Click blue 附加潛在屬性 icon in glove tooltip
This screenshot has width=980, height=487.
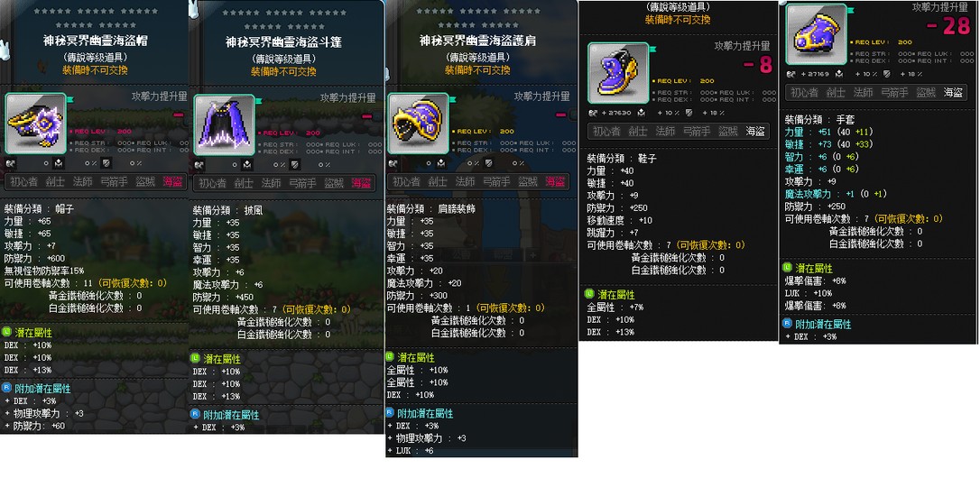click(787, 324)
